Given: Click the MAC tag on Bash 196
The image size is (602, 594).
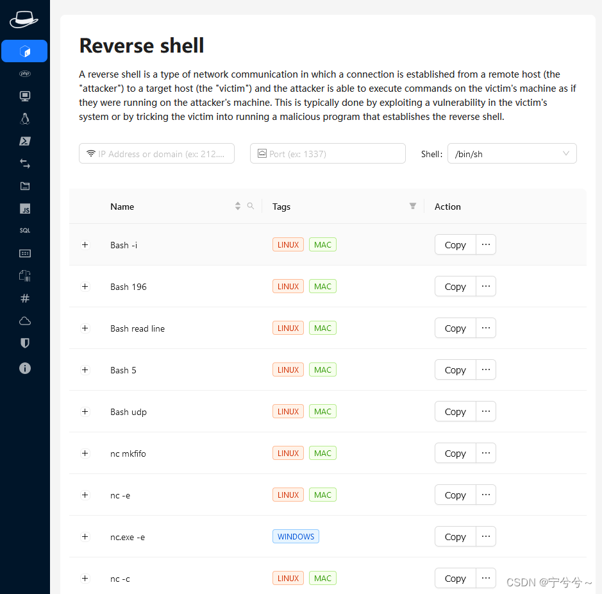Looking at the screenshot, I should pos(322,286).
